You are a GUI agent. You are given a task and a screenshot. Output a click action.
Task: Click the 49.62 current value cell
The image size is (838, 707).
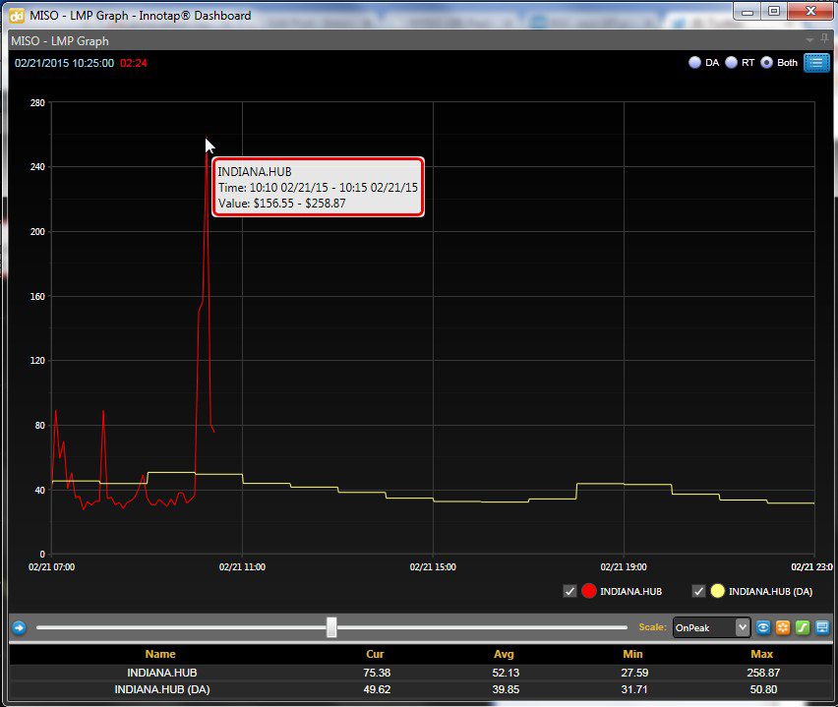pos(377,690)
